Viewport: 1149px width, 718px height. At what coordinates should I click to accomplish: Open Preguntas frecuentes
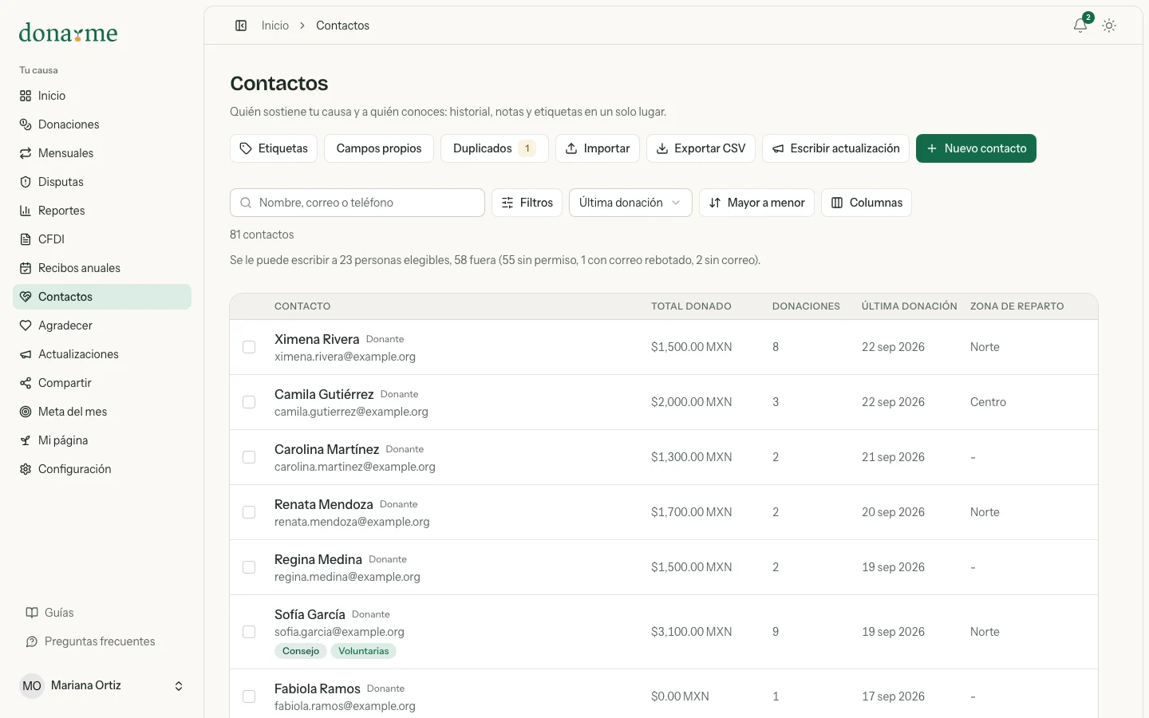tap(102, 641)
